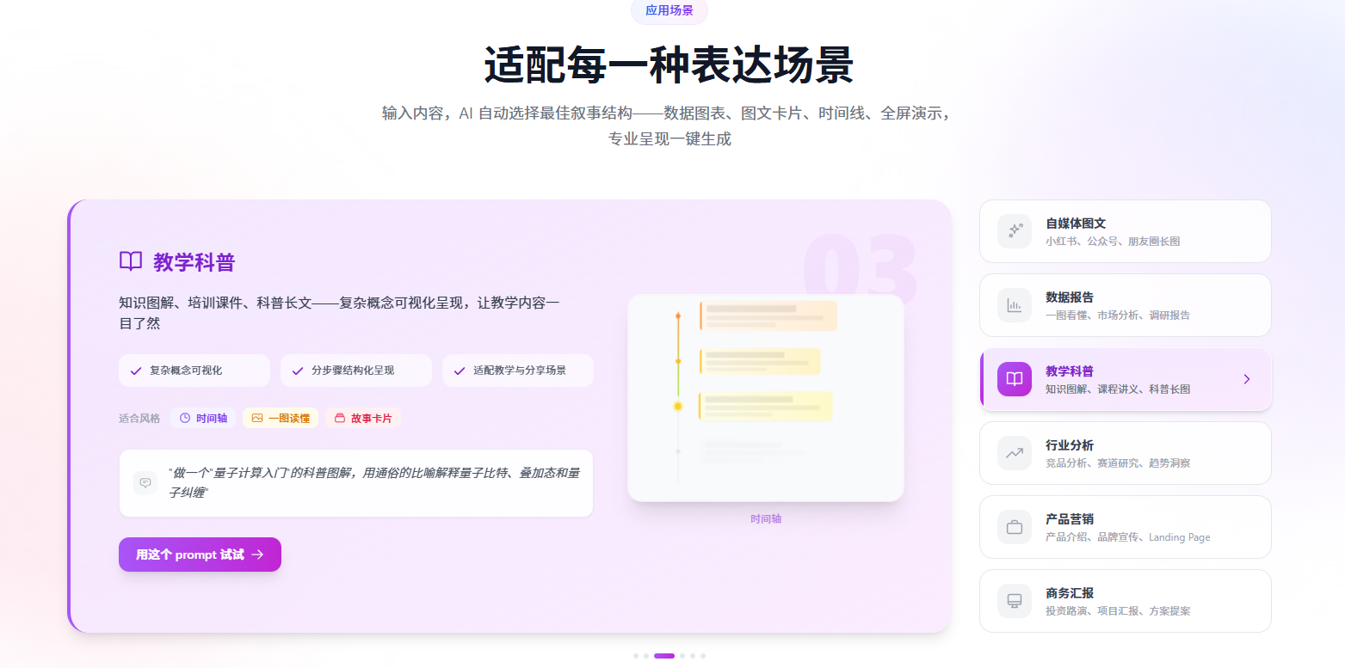1345x668 pixels.
Task: Select the 一图读懂 style tag
Action: pyautogui.click(x=281, y=418)
